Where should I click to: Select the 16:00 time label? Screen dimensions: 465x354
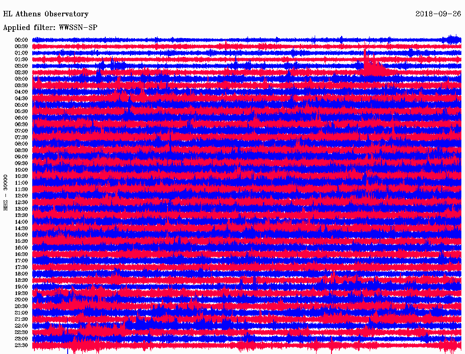21,248
